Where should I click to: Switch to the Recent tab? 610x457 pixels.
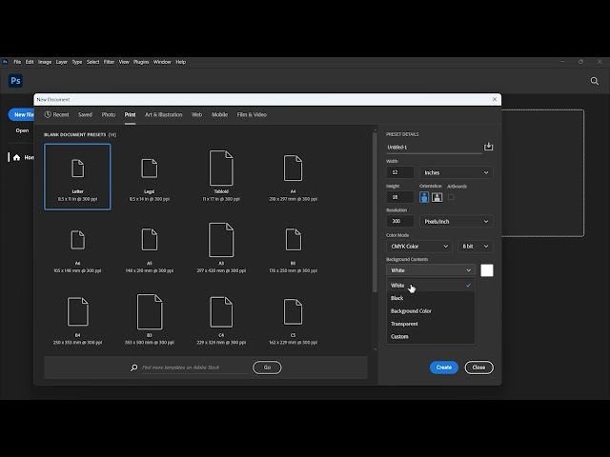point(57,114)
